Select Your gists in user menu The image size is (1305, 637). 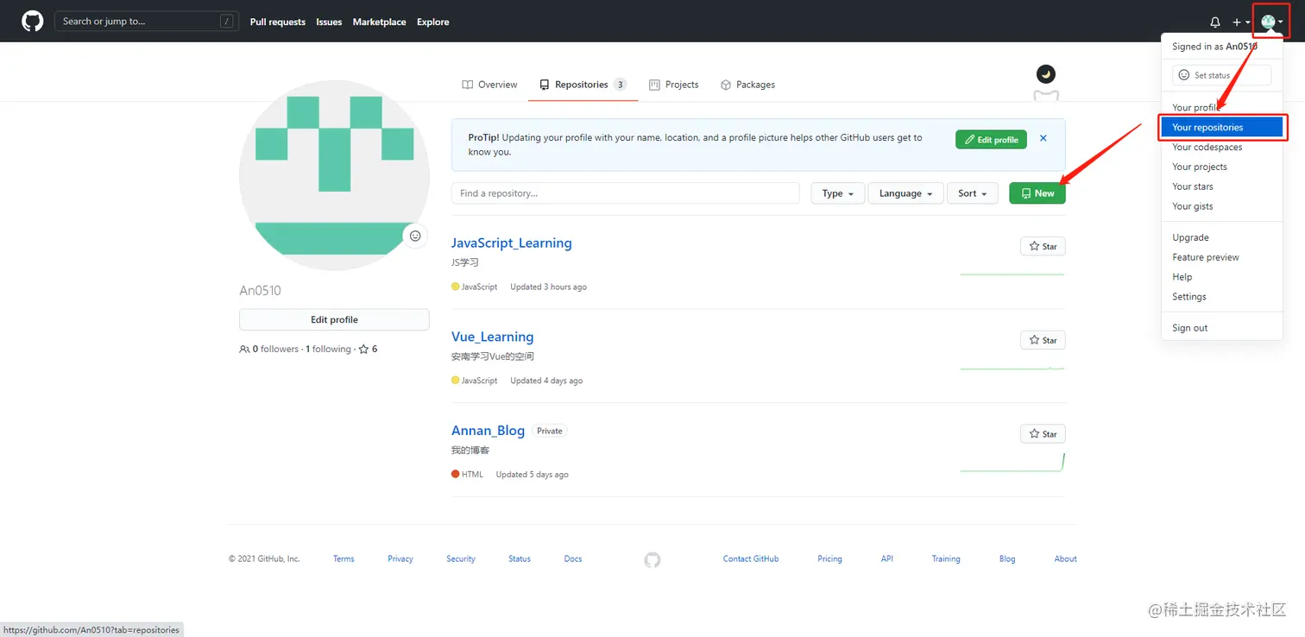[1221, 206]
